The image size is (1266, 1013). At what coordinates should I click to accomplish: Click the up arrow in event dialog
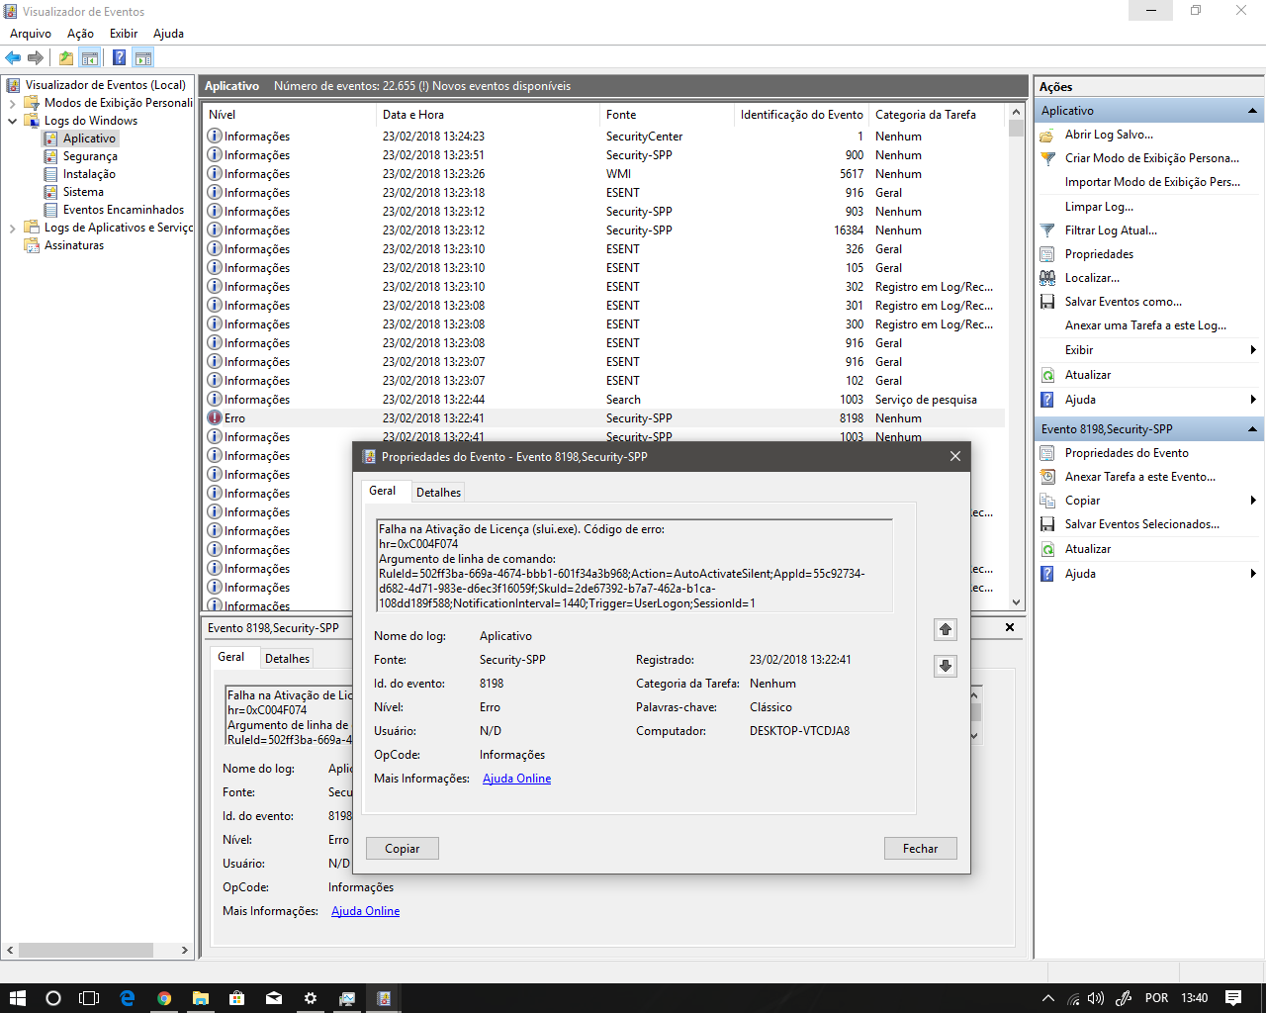pos(946,629)
